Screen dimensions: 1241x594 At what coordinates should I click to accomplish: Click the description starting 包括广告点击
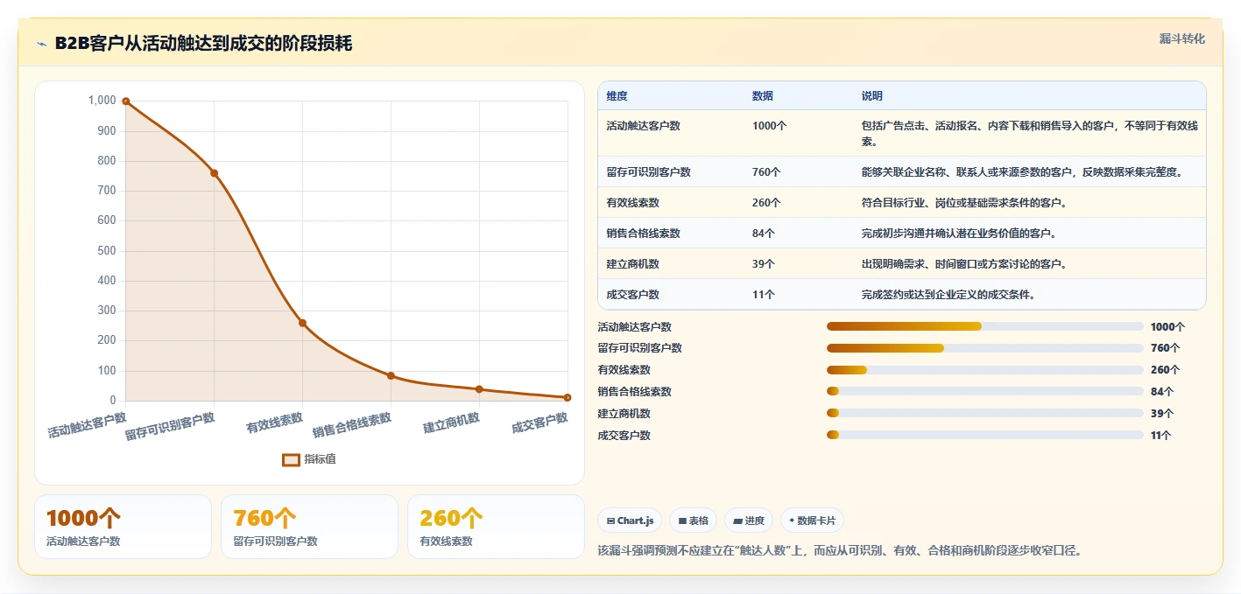tap(1030, 133)
